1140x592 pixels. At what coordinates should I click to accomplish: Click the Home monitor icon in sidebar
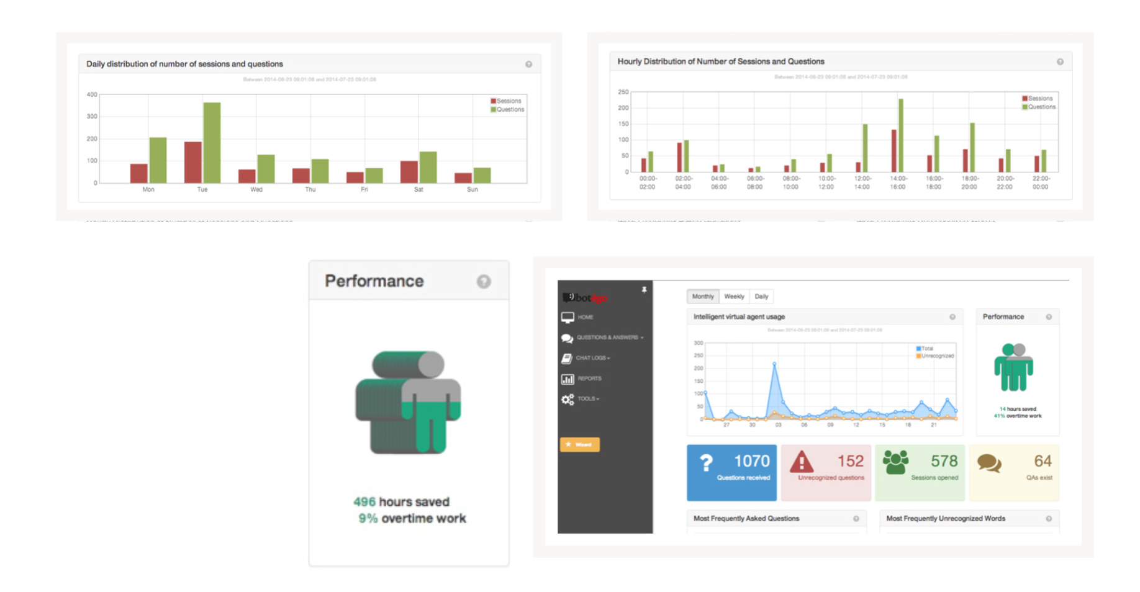pos(568,317)
